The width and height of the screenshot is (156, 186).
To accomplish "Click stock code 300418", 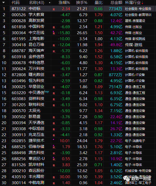I will click(x=19, y=45).
